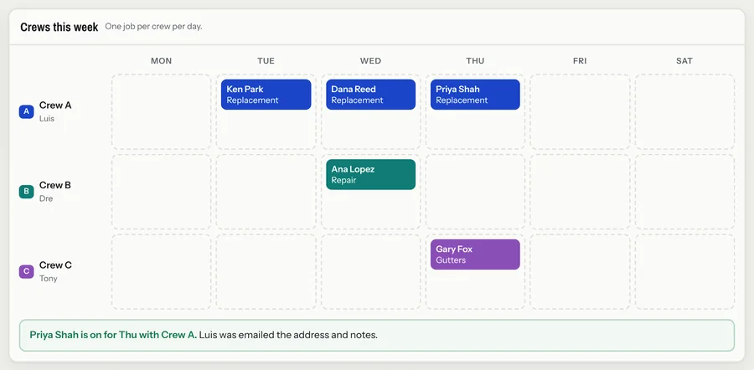
Task: Click the empty Crew A Friday slot
Action: (x=580, y=111)
